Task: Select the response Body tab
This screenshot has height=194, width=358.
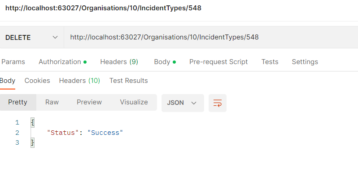Action: [8, 81]
